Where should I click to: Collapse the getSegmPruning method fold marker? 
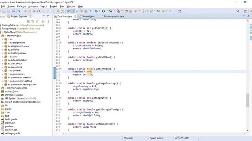pyautogui.click(x=61, y=83)
